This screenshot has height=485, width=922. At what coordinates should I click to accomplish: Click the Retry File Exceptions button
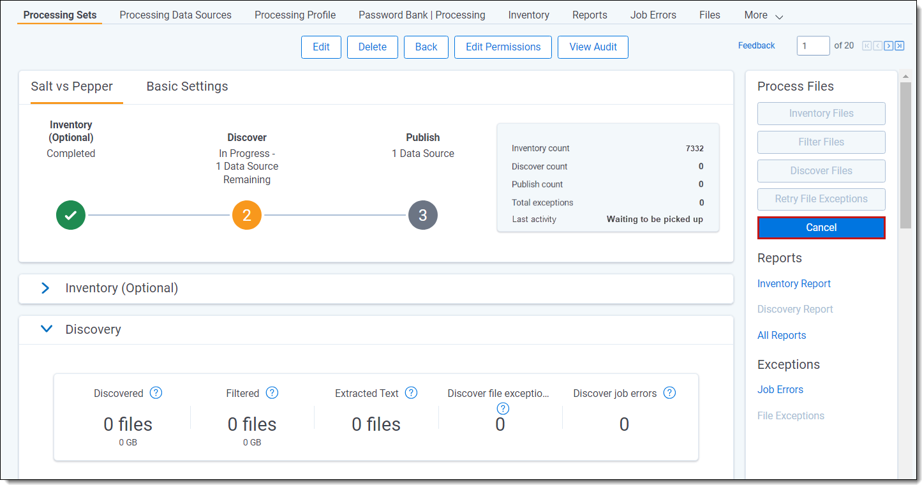[x=821, y=199]
